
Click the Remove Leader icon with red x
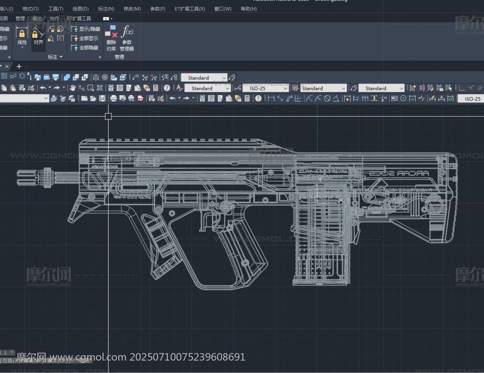point(154,78)
